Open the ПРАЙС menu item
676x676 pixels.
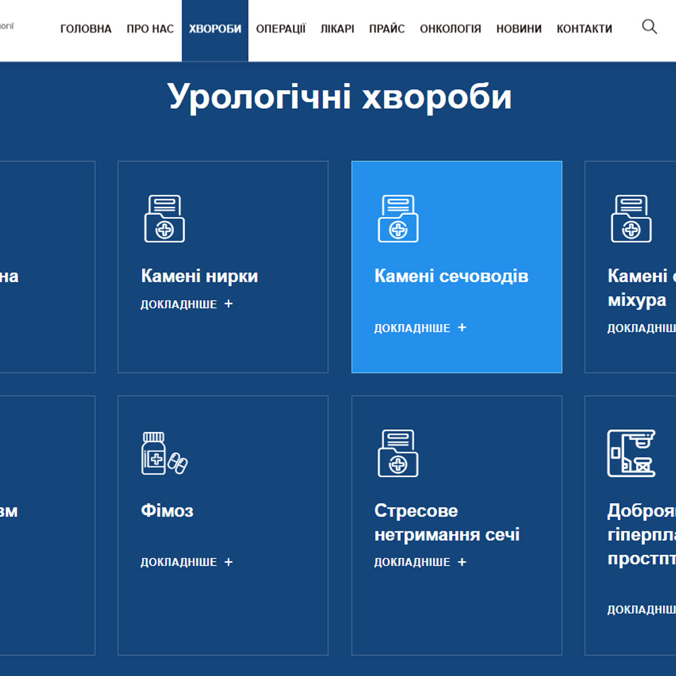pos(387,28)
